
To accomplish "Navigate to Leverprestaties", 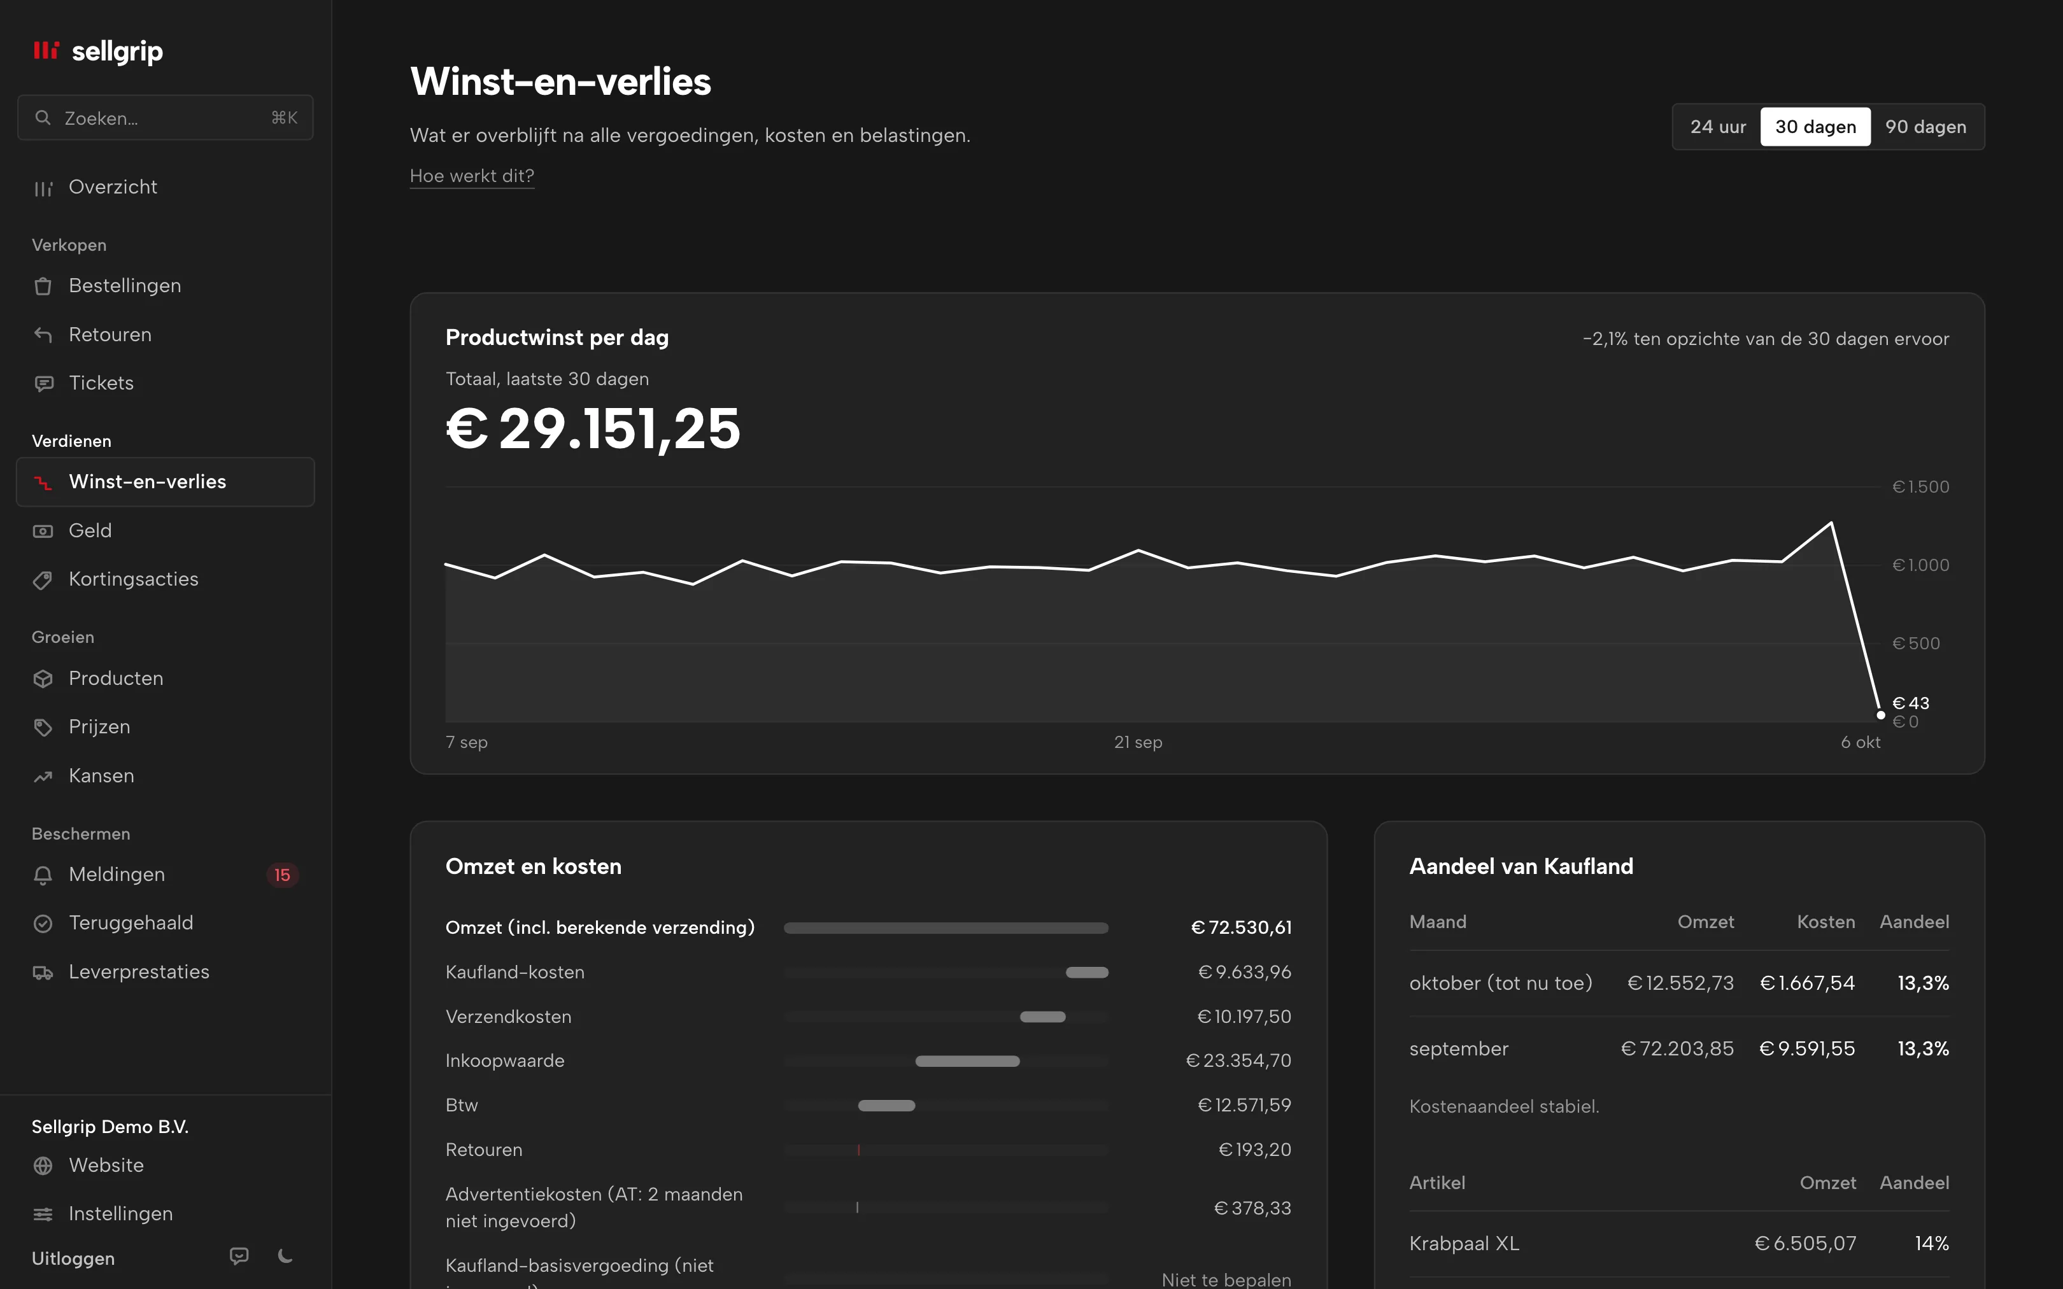I will pyautogui.click(x=166, y=973).
